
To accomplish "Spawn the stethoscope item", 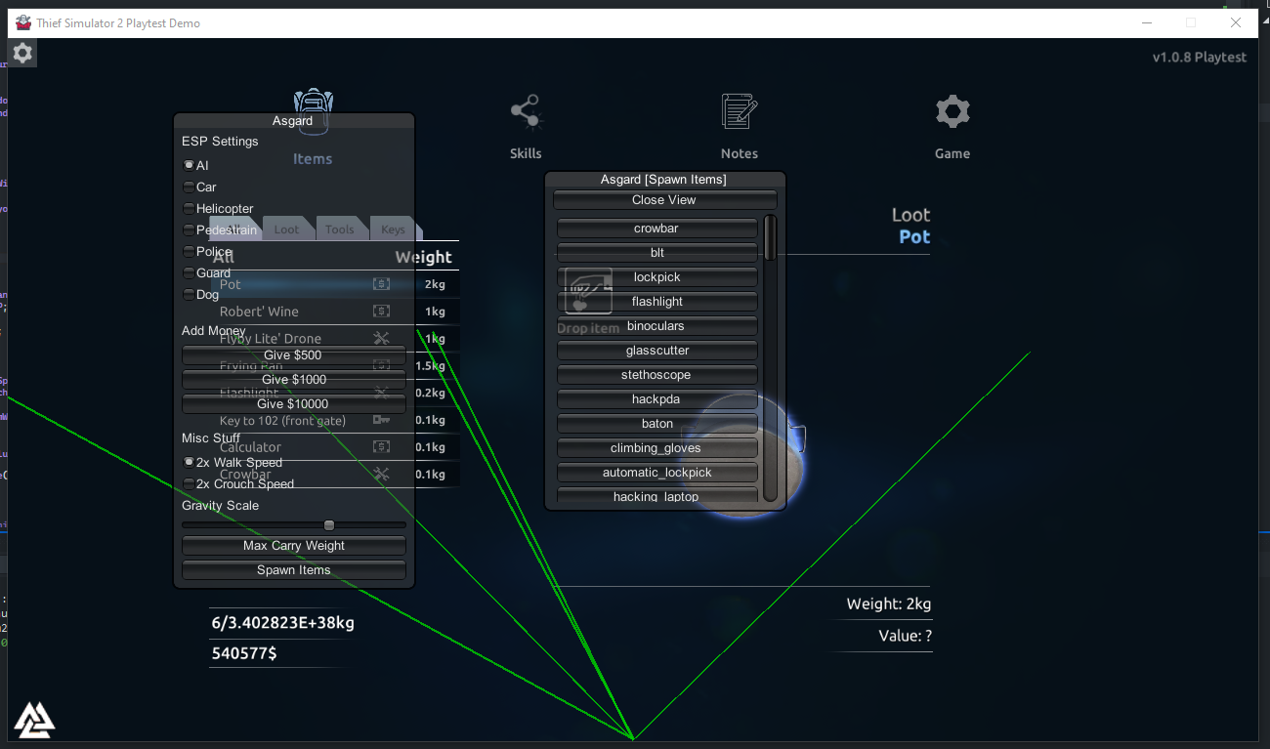I will coord(656,375).
